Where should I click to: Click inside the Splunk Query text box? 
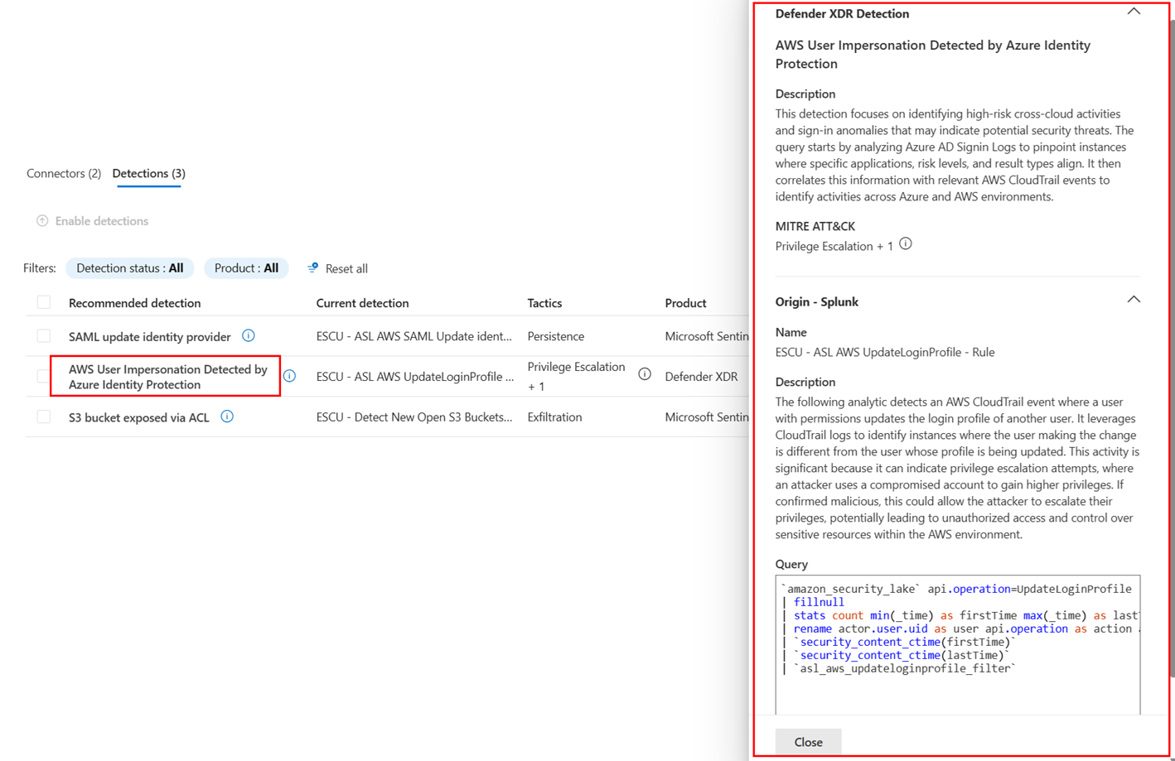(957, 645)
